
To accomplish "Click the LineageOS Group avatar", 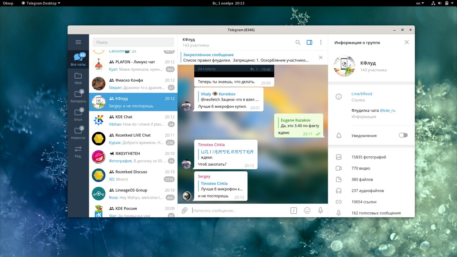I will pyautogui.click(x=99, y=193).
